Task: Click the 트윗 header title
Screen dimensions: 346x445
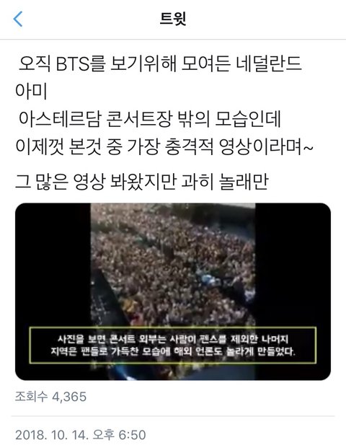Action: [x=173, y=19]
